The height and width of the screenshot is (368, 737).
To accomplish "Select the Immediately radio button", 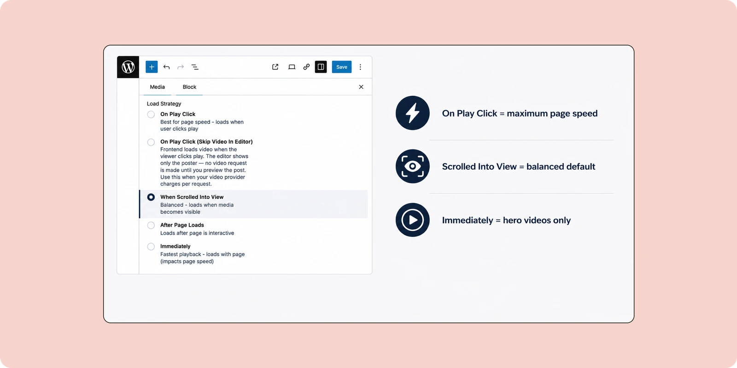I will (x=151, y=246).
